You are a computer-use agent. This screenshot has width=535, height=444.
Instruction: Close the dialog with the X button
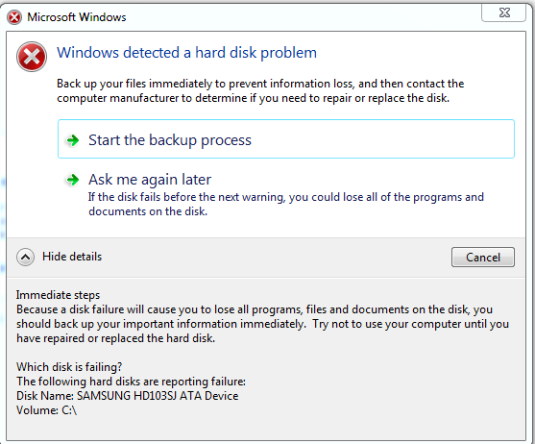[x=503, y=12]
